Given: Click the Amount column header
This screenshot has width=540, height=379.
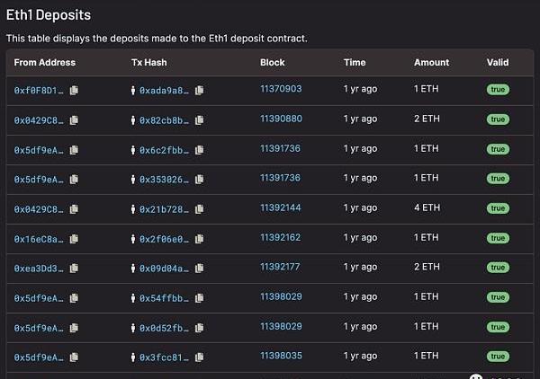Looking at the screenshot, I should pos(431,63).
